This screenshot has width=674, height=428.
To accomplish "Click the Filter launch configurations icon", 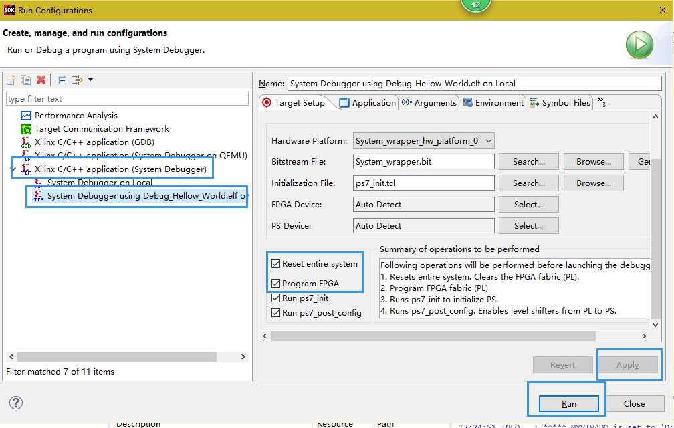I will click(x=78, y=80).
